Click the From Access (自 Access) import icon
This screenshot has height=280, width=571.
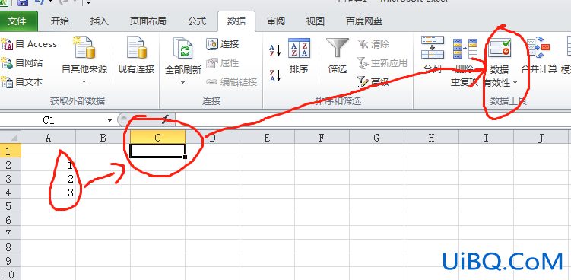point(7,44)
